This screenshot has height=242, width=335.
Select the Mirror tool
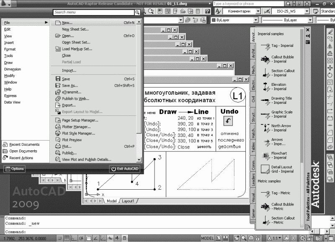330,46
